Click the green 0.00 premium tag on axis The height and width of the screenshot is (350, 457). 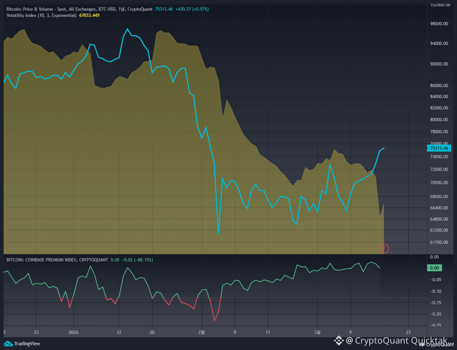[435, 268]
